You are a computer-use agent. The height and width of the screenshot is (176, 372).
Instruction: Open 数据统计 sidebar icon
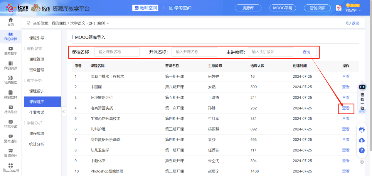tap(11, 153)
